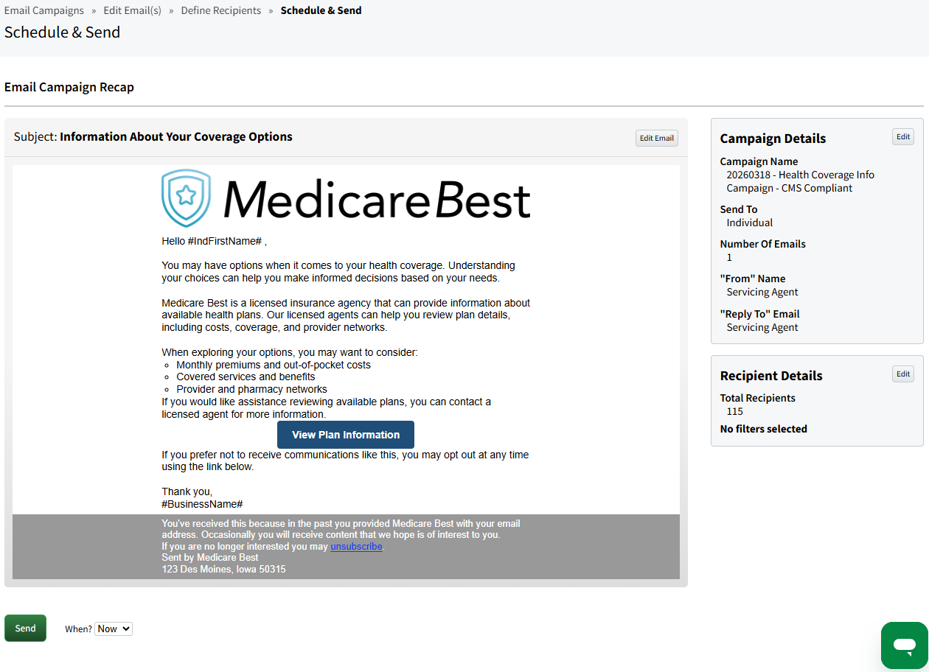929x672 pixels.
Task: Navigate to Email Campaigns via breadcrumb
Action: click(44, 10)
